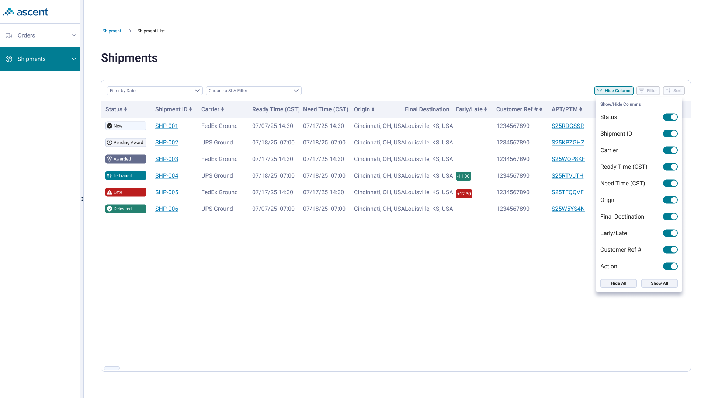Screen dimensions: 708x398
Task: Click Hide All columns button
Action: (x=618, y=283)
